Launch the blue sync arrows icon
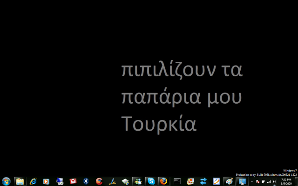The height and width of the screenshot is (186, 298). tap(203, 181)
